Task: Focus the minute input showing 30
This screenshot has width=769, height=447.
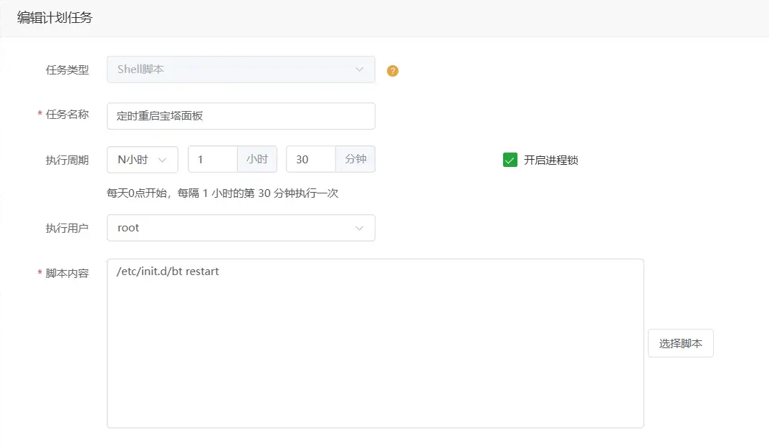Action: pyautogui.click(x=310, y=160)
